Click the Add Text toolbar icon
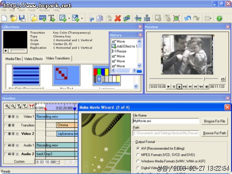Image resolution: width=232 pixels, height=174 pixels. [52, 18]
